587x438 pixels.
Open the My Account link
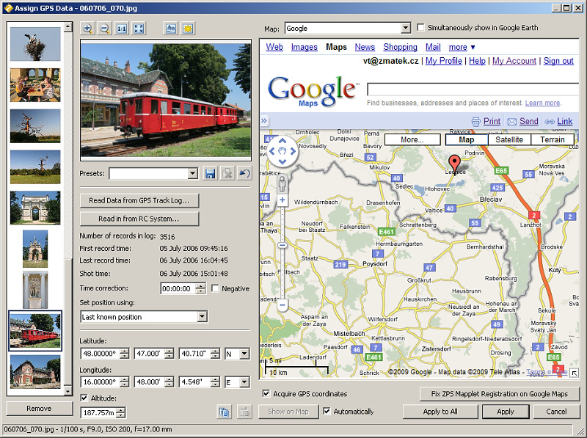coord(514,61)
